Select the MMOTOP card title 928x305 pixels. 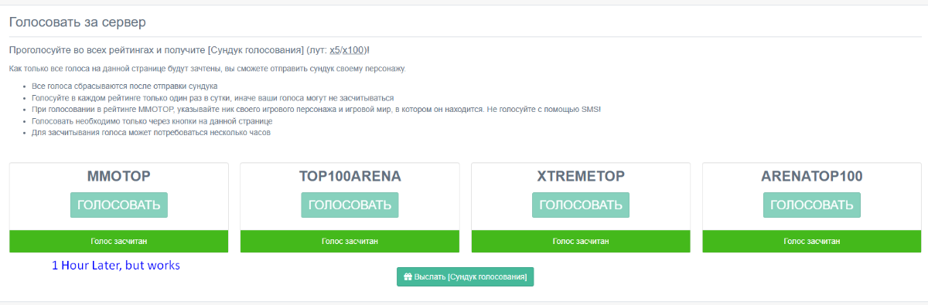118,176
